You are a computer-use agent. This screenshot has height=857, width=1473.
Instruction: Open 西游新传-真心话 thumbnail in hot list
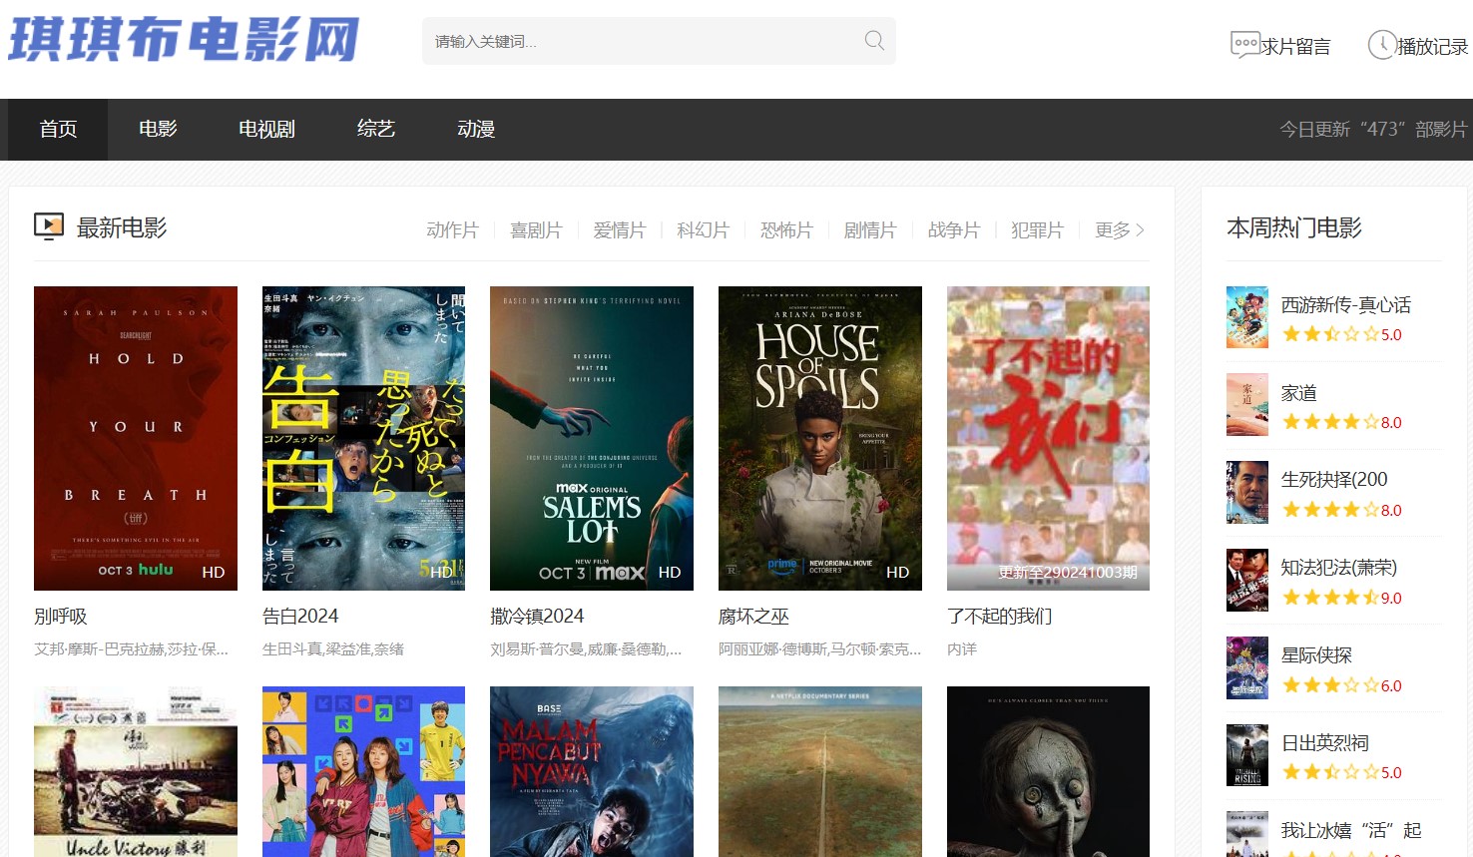(1247, 317)
